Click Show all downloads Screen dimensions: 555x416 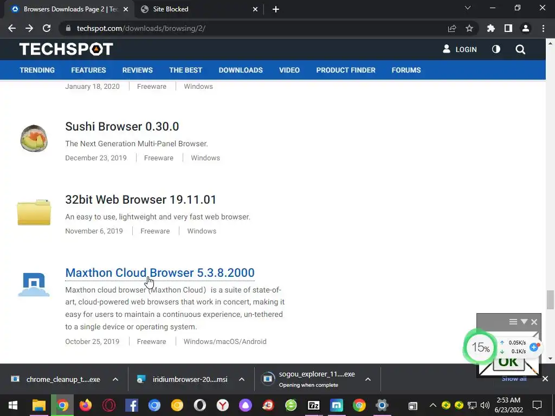tap(514, 379)
